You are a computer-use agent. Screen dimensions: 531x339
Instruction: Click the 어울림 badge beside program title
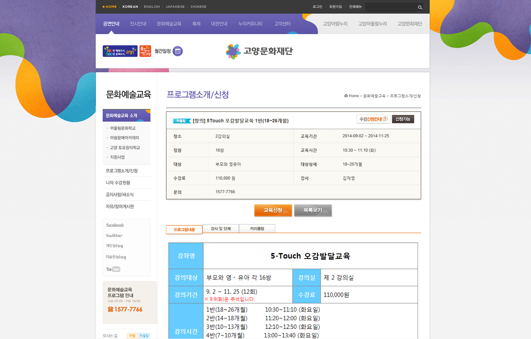tap(182, 121)
